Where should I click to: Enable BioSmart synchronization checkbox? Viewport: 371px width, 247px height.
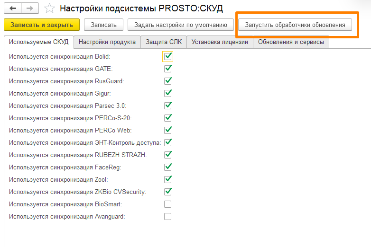tap(168, 204)
